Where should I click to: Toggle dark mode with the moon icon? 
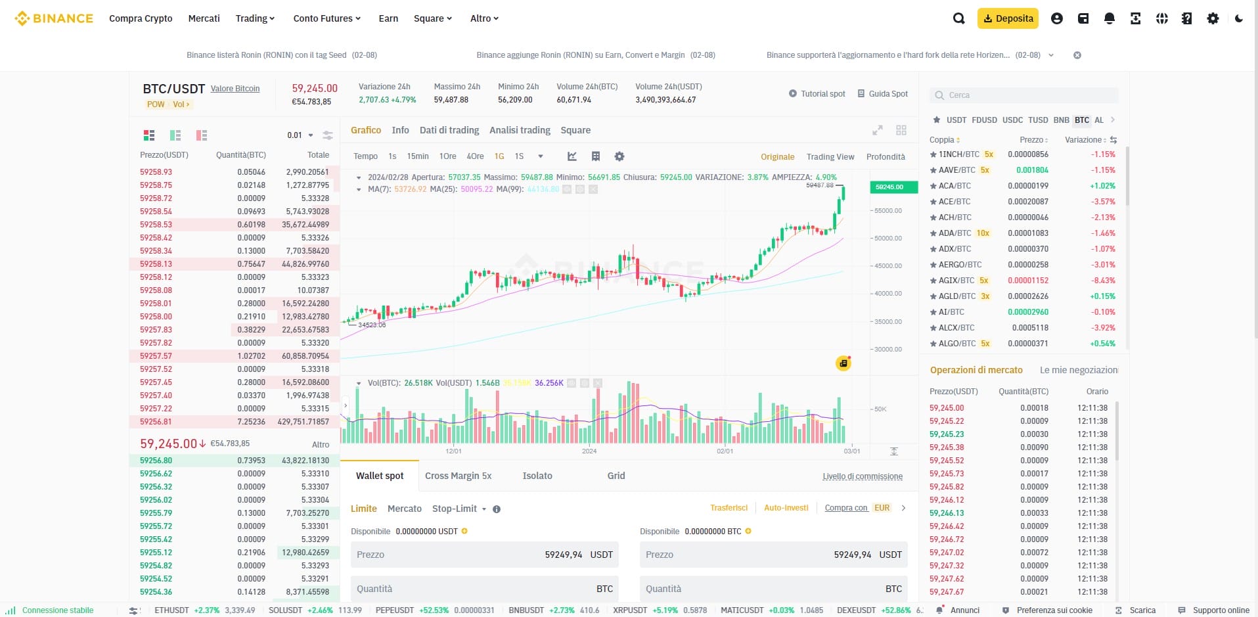click(1238, 18)
